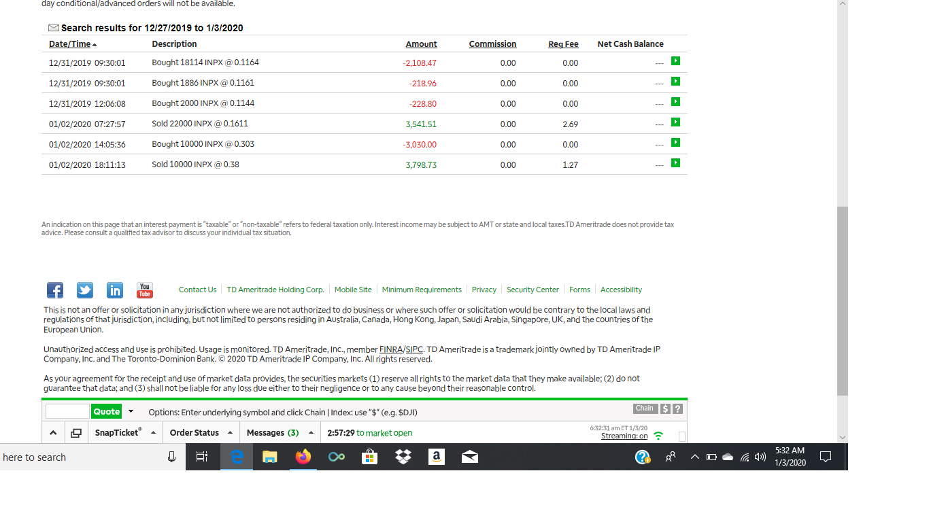929x522 pixels.
Task: Open the Security Center link
Action: 533,290
